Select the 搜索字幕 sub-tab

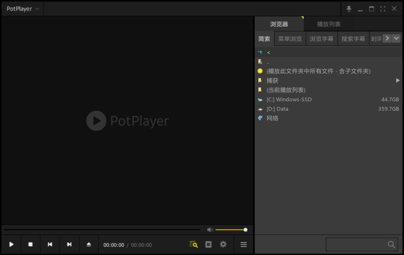(x=353, y=39)
